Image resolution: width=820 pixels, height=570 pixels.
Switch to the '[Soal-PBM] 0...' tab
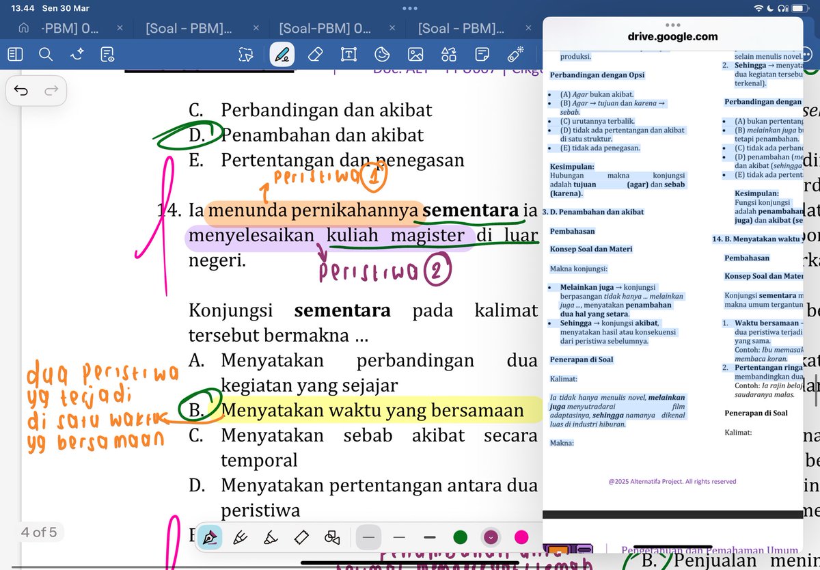[x=325, y=29]
